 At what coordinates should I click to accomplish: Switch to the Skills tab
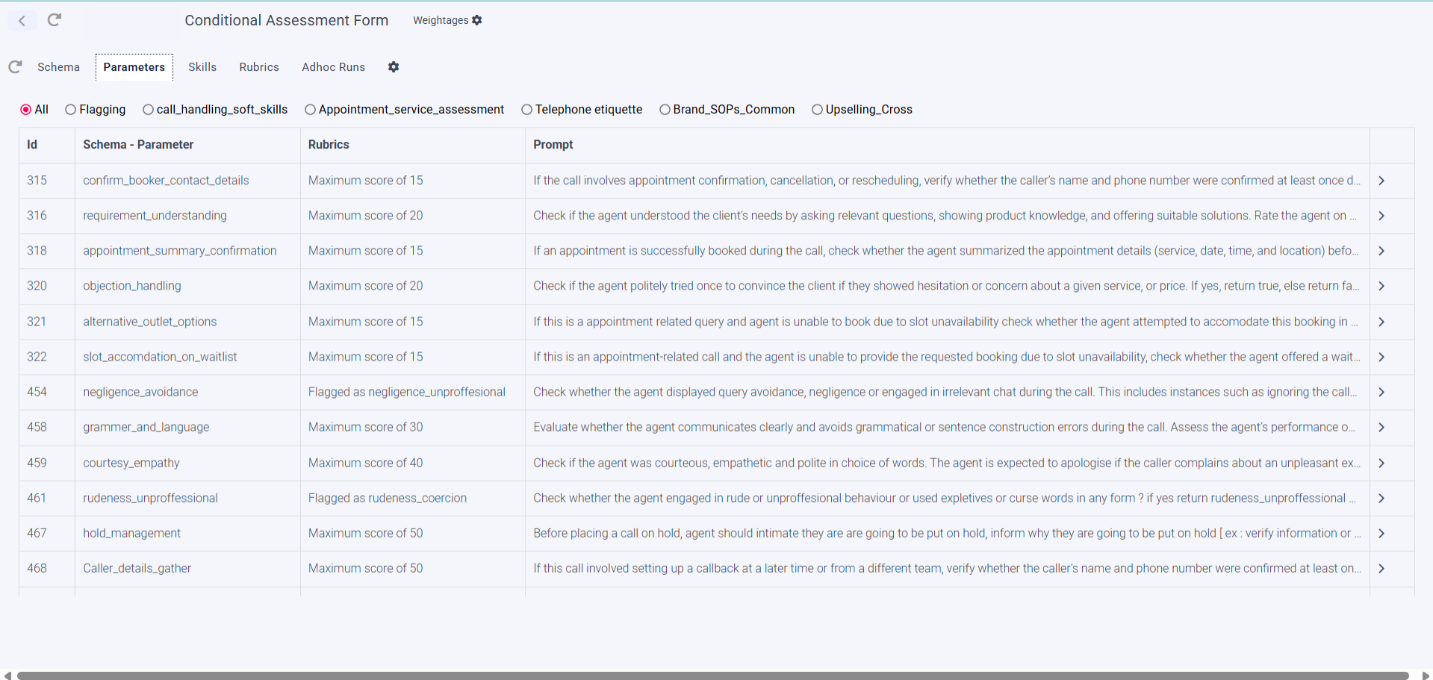coord(202,67)
